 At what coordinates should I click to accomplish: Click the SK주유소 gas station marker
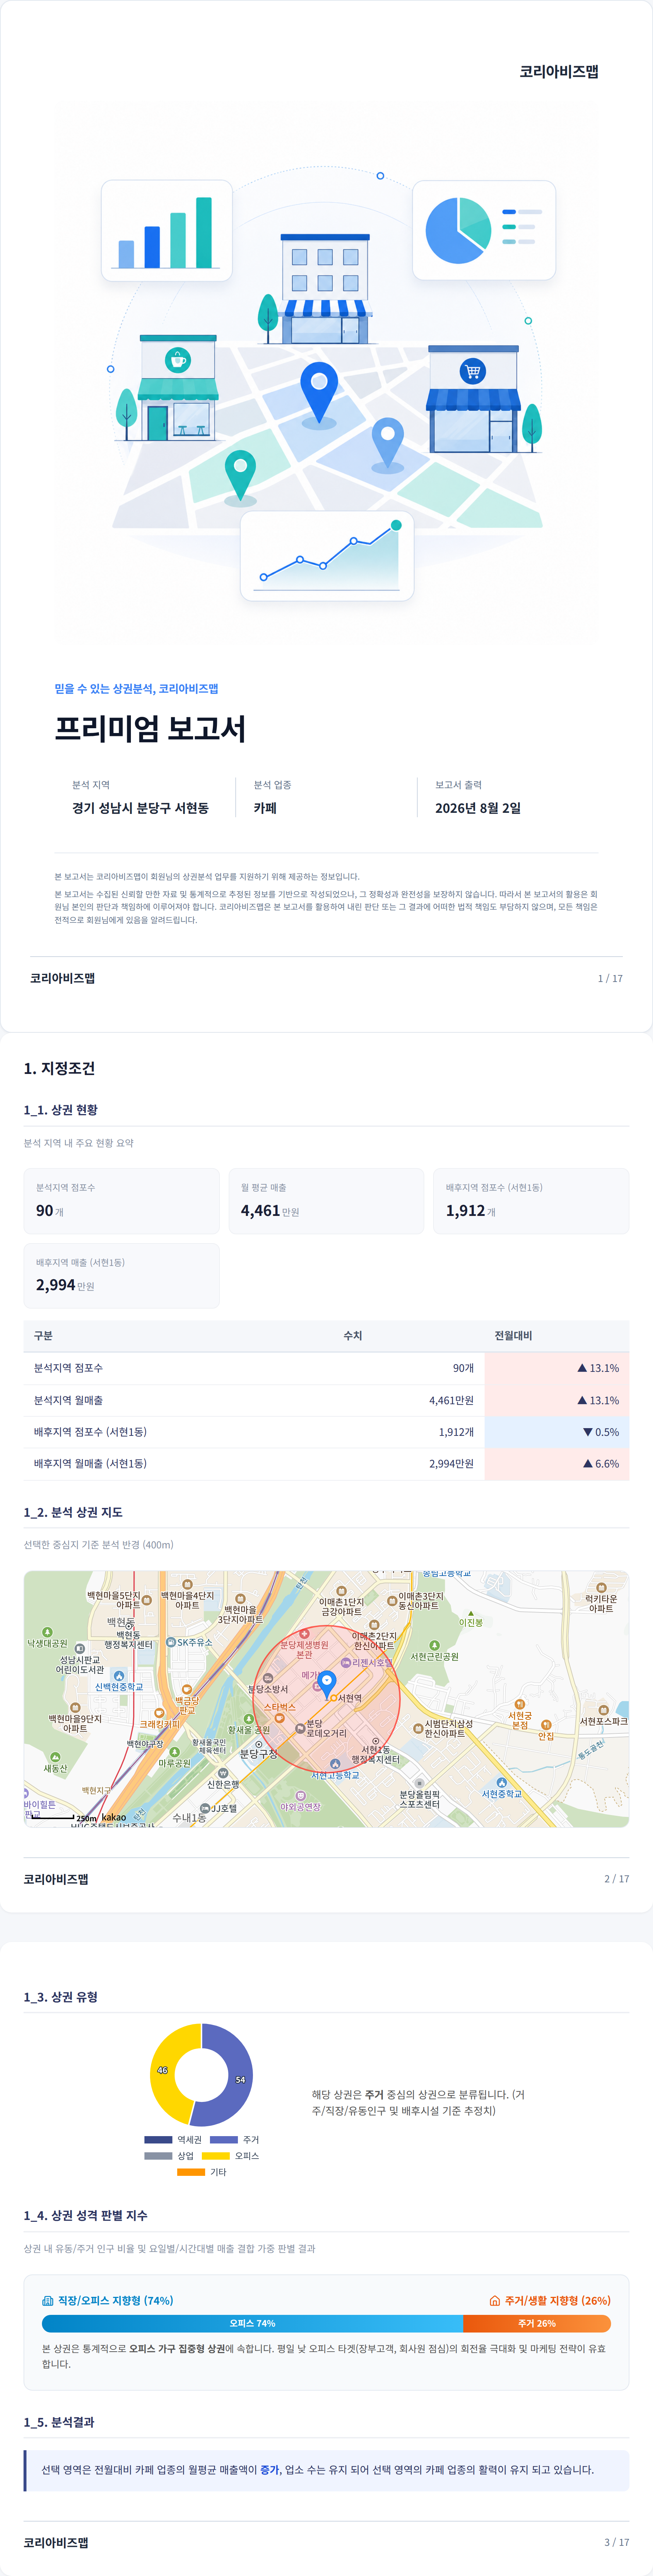tap(171, 1642)
